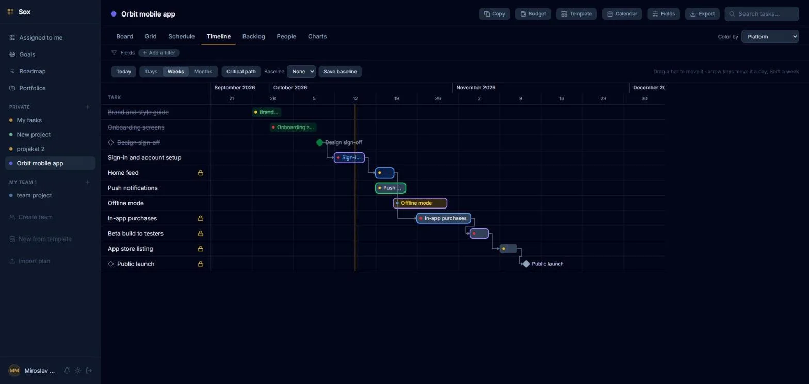The image size is (809, 384).
Task: Click Add a filter chip
Action: [159, 53]
